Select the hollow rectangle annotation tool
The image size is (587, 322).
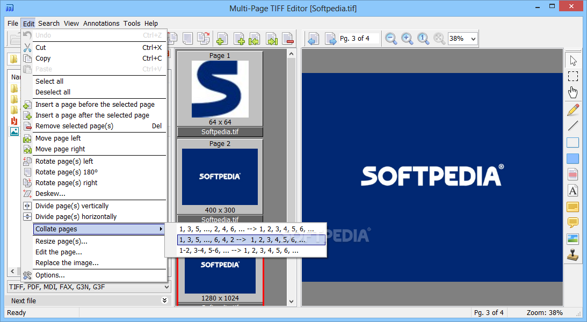pyautogui.click(x=573, y=143)
